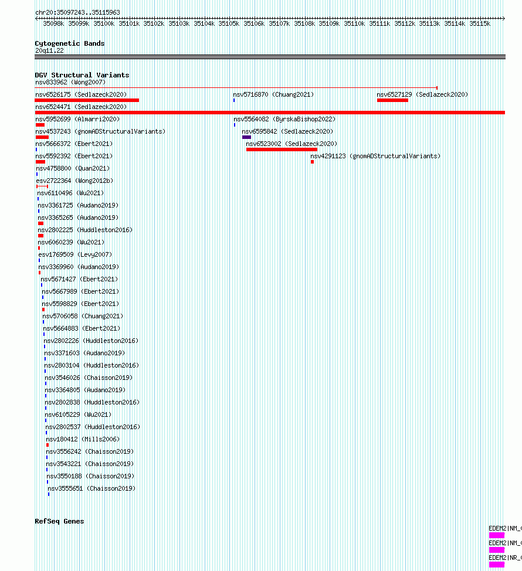Screen dimensions: 522x571
Task: Click nsv6524471 (Sedlazeck2020) variant label
Action: (81, 107)
